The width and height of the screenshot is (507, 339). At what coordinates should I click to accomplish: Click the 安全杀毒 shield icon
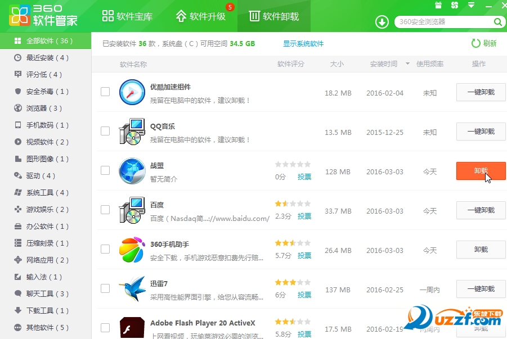(18, 92)
